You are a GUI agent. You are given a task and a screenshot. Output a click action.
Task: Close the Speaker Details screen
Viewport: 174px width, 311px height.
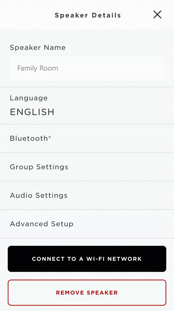point(157,15)
